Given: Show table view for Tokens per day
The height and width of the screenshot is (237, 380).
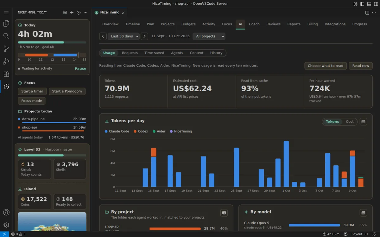Looking at the screenshot, I should [364, 122].
